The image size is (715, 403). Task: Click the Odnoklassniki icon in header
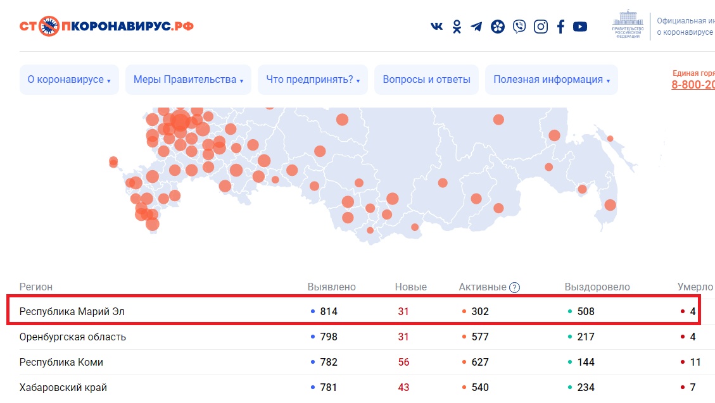457,27
